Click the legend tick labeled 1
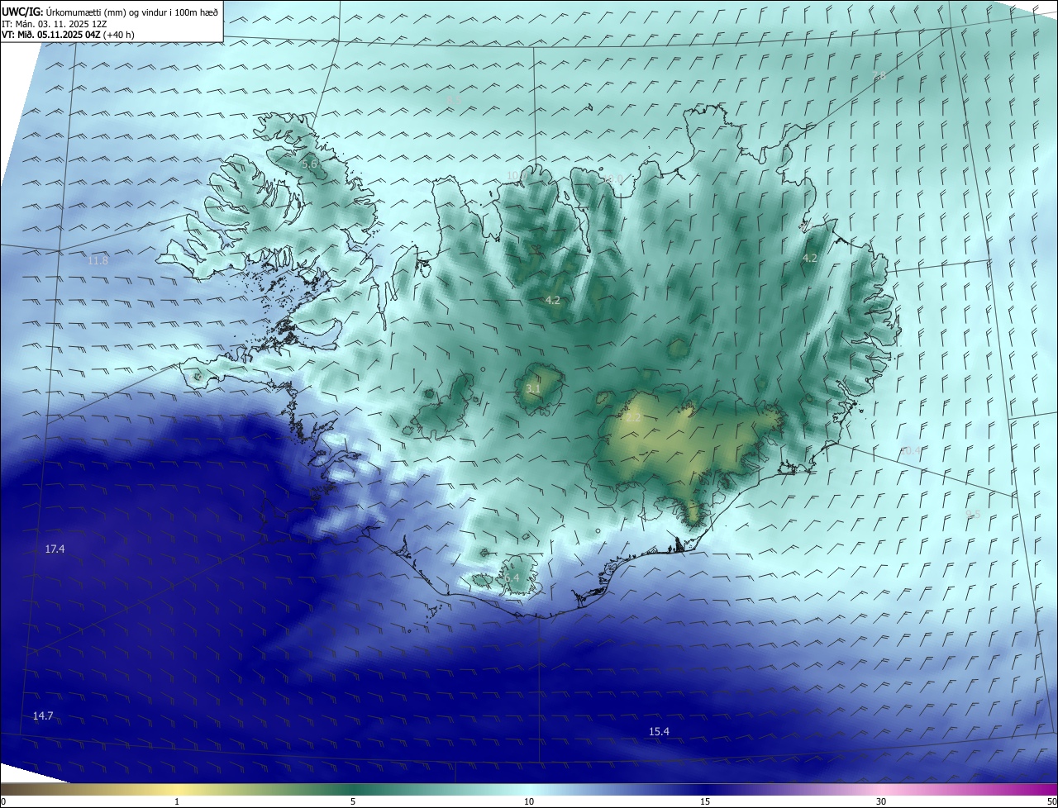Screen dimensions: 1058x808 pos(177,801)
